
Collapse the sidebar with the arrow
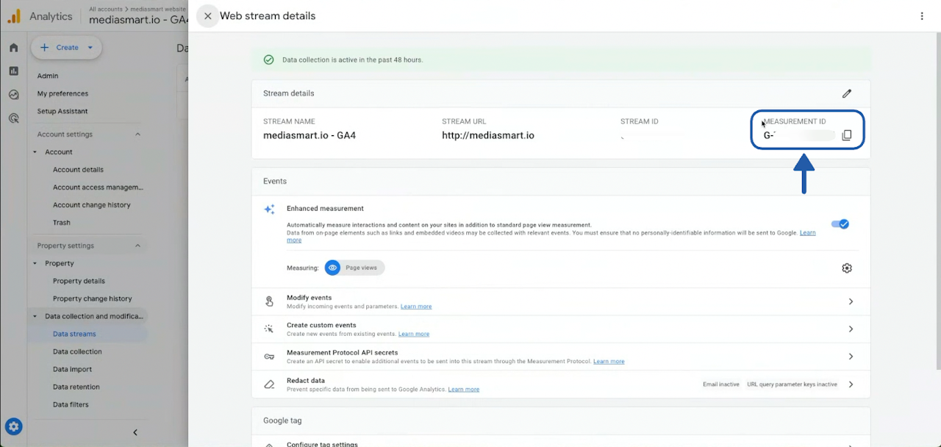pos(135,432)
